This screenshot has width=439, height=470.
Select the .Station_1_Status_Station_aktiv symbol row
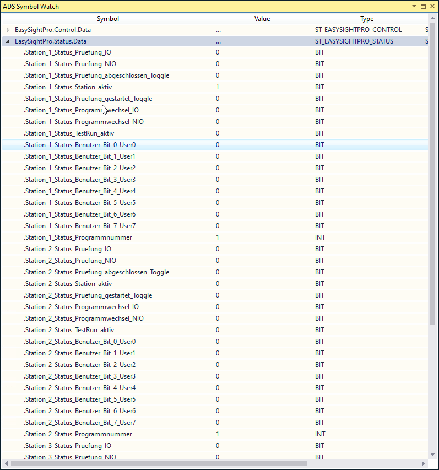68,87
